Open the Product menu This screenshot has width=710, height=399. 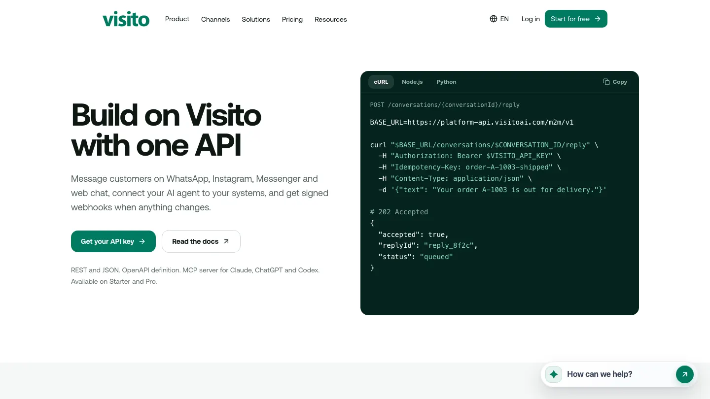coord(177,19)
